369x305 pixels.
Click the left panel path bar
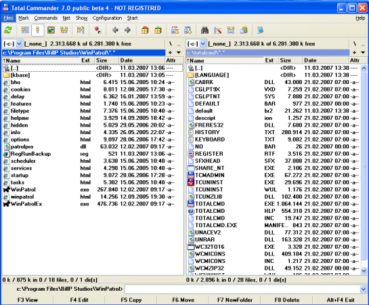point(84,52)
